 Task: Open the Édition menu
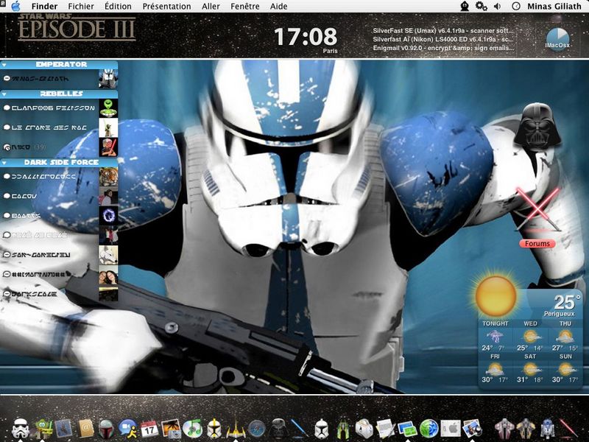(118, 7)
